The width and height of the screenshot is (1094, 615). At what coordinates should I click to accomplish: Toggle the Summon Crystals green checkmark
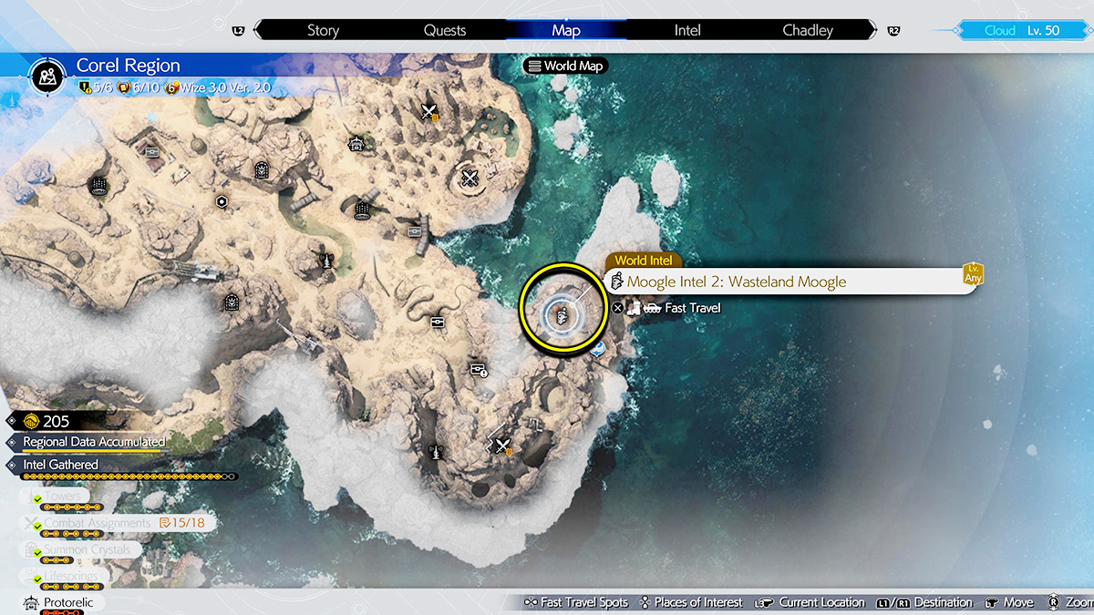click(36, 551)
